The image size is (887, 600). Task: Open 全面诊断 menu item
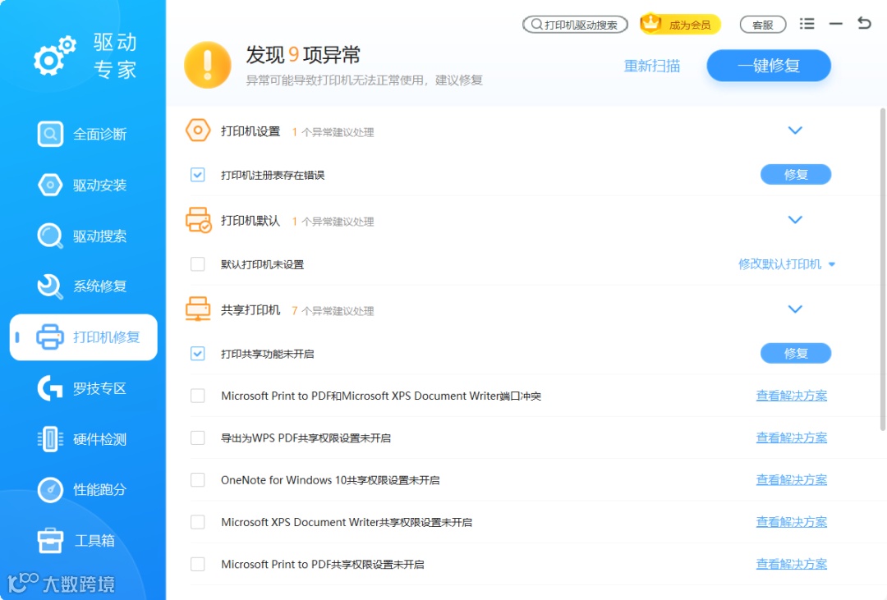coord(82,134)
